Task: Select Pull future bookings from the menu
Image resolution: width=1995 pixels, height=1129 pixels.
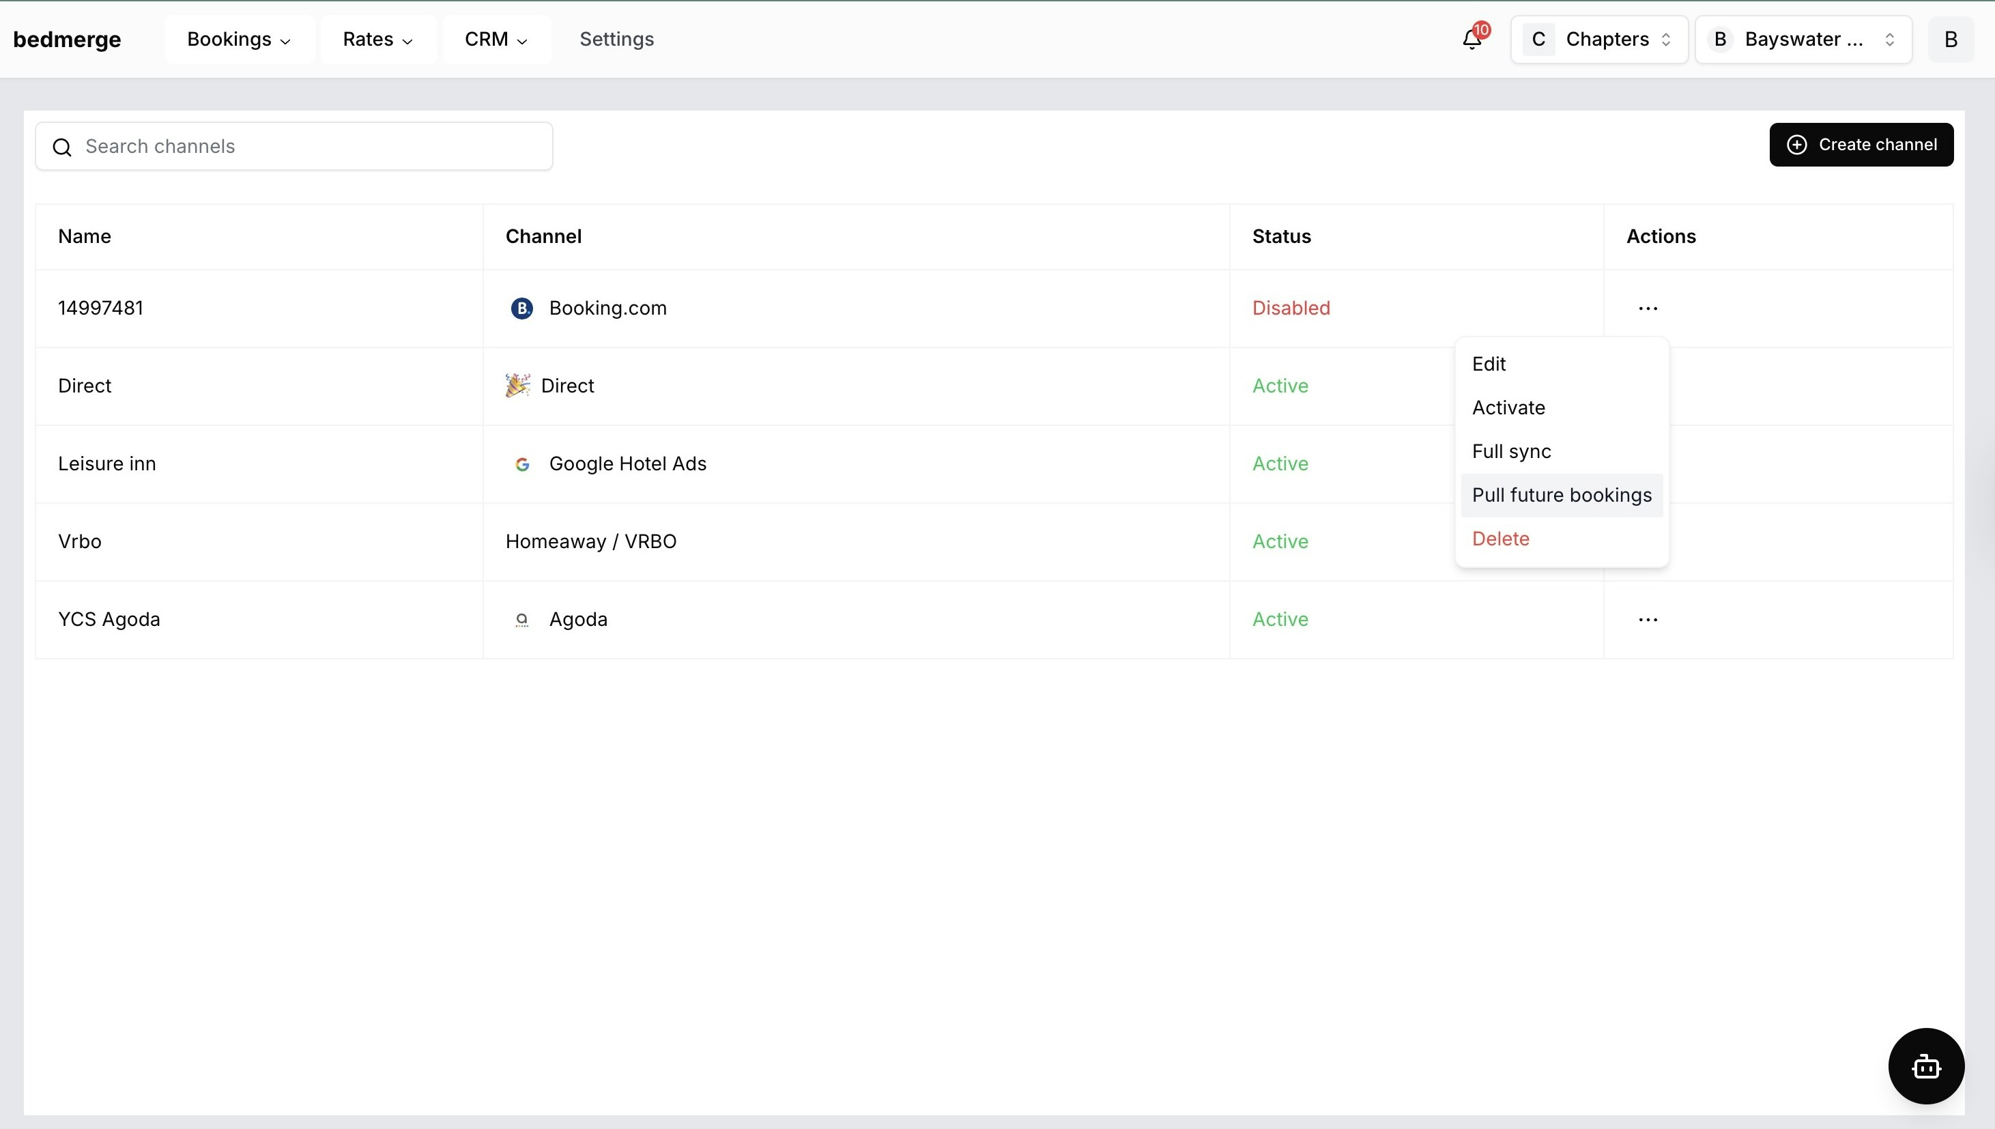Action: 1561,495
